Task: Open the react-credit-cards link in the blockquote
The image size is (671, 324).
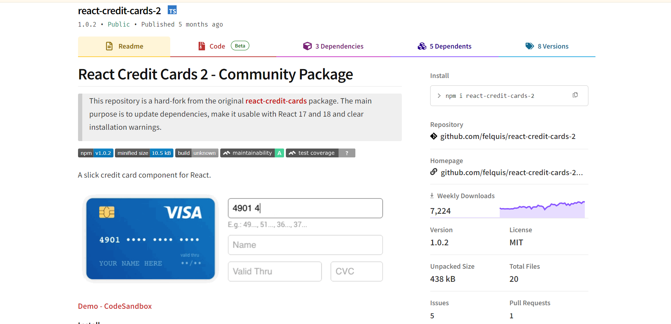Action: (276, 101)
